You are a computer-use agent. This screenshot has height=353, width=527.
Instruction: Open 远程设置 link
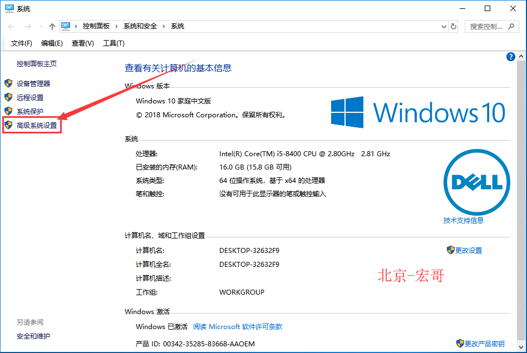tap(30, 97)
